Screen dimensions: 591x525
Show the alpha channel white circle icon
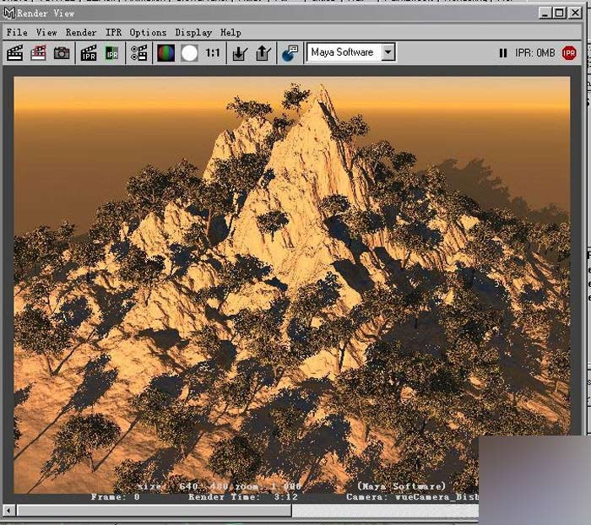tap(189, 53)
